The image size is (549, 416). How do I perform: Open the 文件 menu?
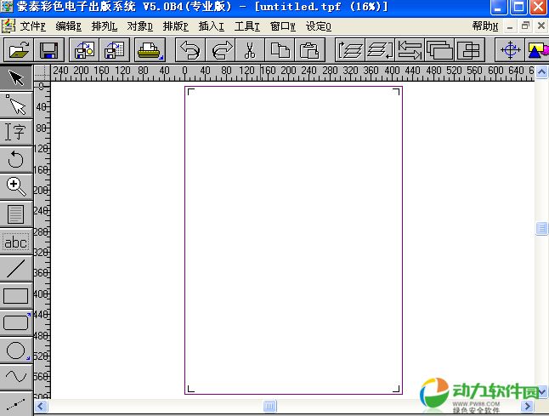pos(32,26)
